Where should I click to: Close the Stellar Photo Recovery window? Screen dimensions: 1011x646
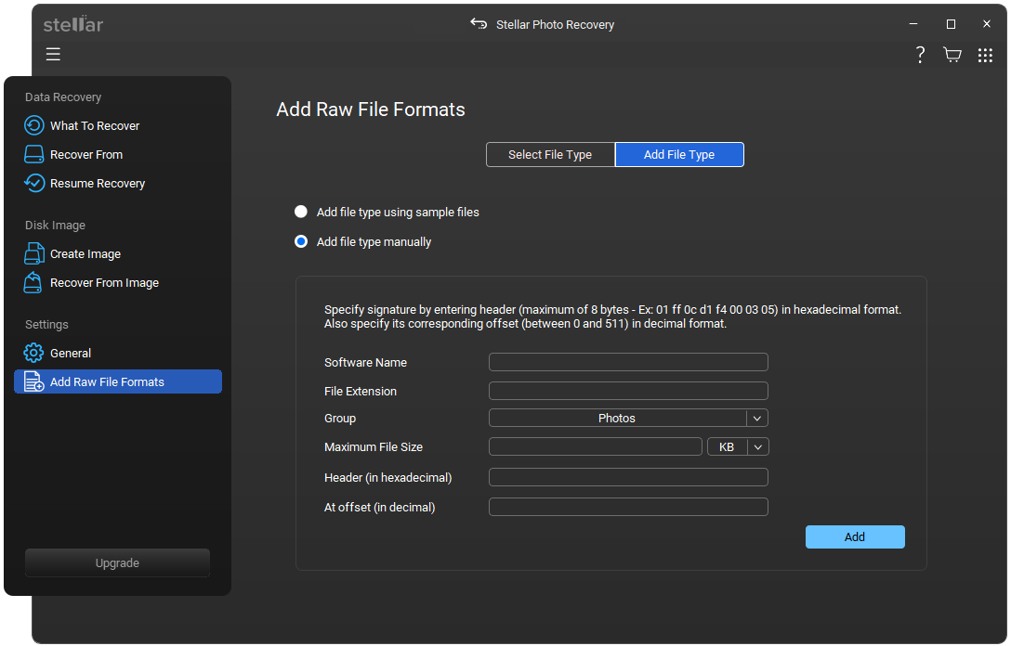987,24
